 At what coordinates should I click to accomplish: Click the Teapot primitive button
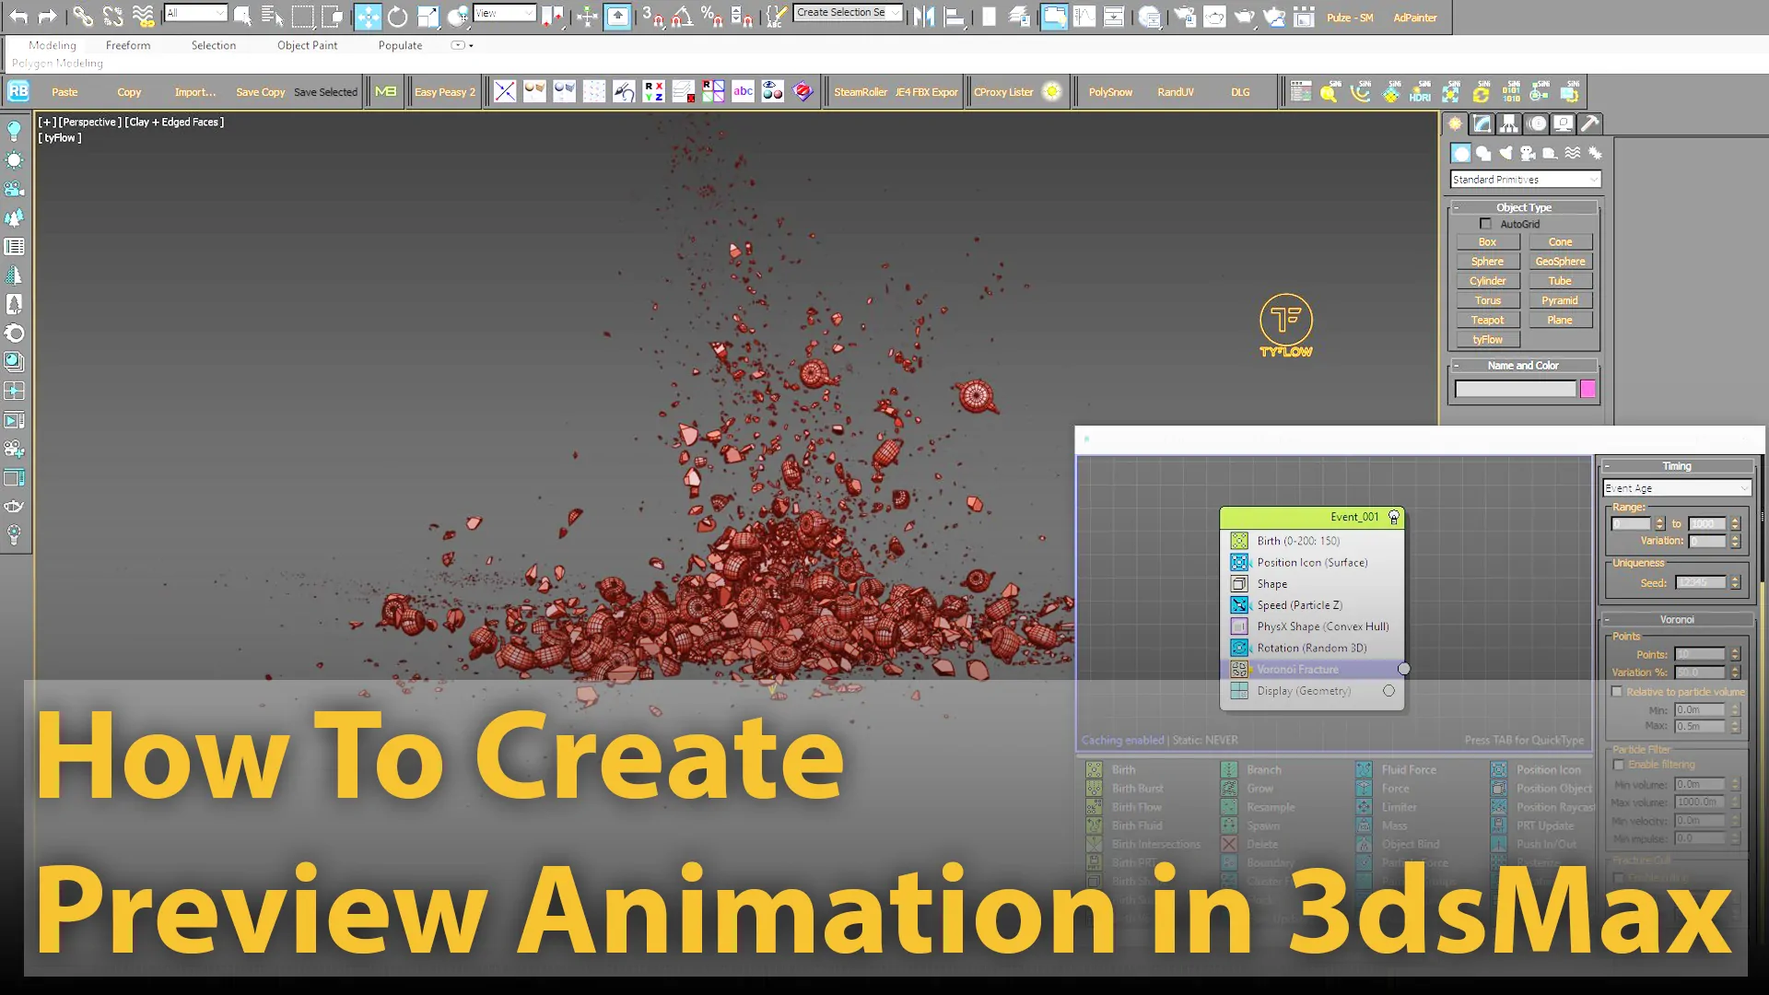pyautogui.click(x=1487, y=320)
